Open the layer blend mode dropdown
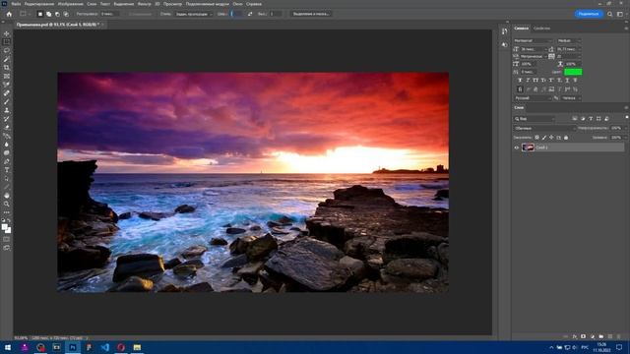This screenshot has height=354, width=630. coord(544,128)
